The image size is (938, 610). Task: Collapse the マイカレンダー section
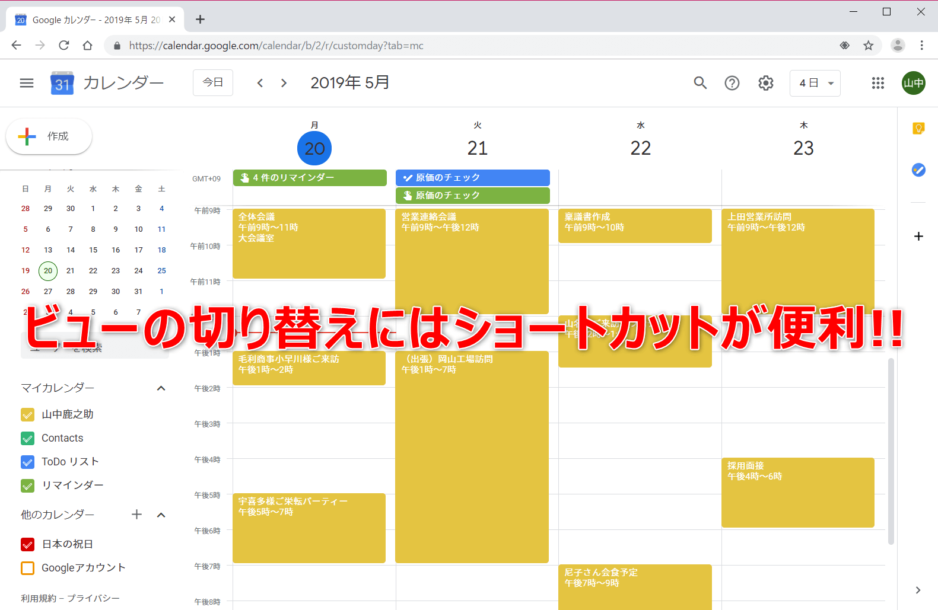point(161,388)
